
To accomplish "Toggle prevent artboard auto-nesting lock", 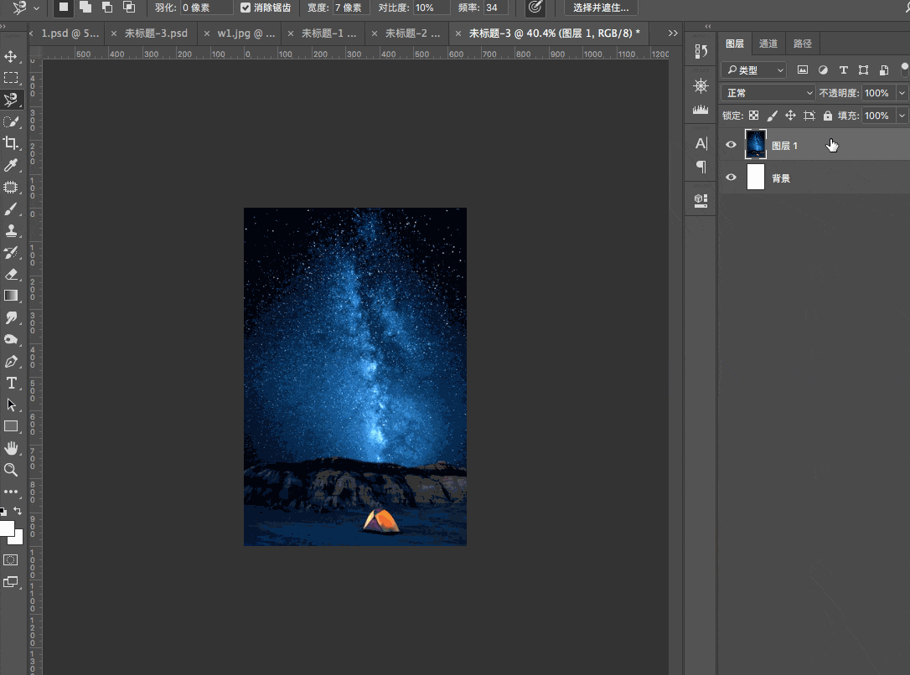I will 809,116.
